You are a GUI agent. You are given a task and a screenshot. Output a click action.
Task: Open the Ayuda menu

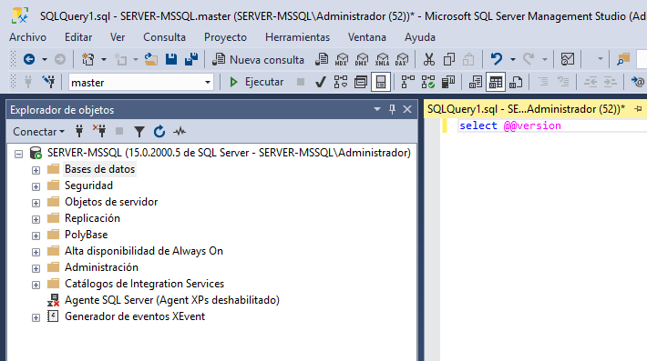click(x=420, y=37)
